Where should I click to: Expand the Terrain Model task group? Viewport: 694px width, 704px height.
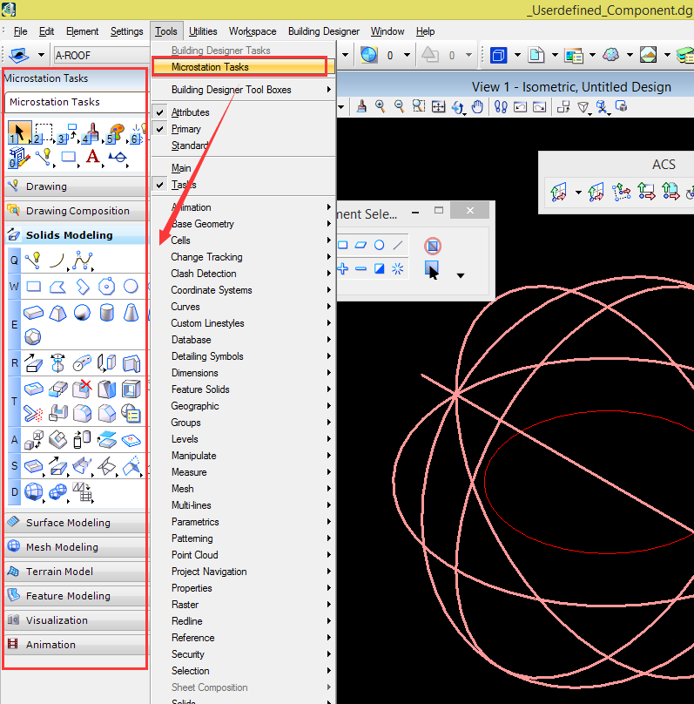tap(76, 571)
